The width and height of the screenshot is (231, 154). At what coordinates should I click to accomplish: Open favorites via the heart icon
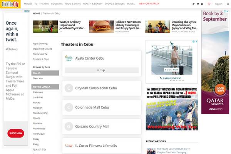[209, 4]
